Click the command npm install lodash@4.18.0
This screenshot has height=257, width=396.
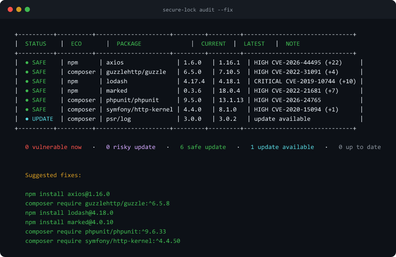point(69,213)
